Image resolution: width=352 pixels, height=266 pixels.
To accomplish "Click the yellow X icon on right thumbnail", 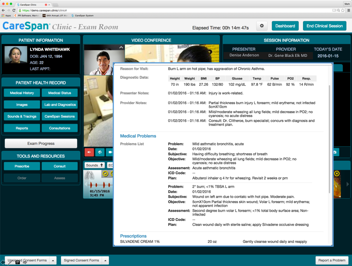I will [337, 173].
